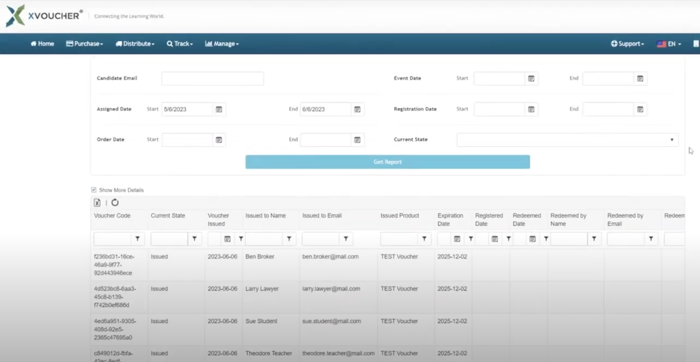Open the Manage menu
The height and width of the screenshot is (362, 700).
(x=222, y=44)
